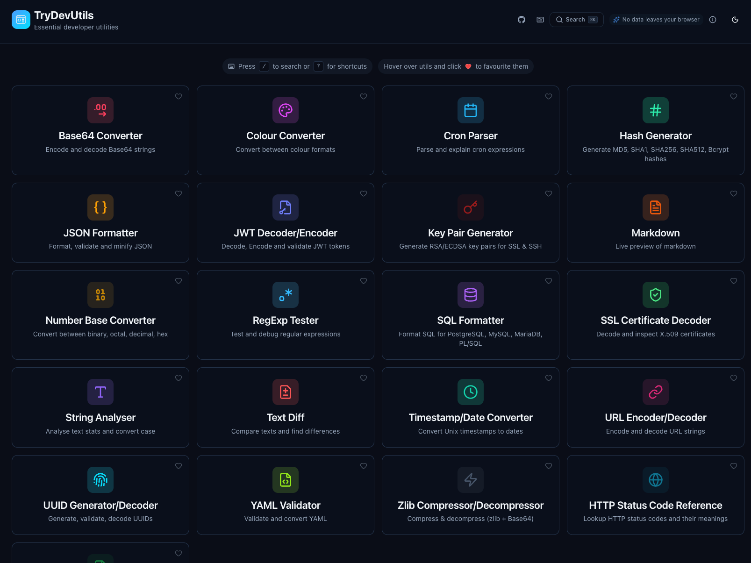Favourite the Text Diff card
This screenshot has height=563, width=751.
point(364,378)
